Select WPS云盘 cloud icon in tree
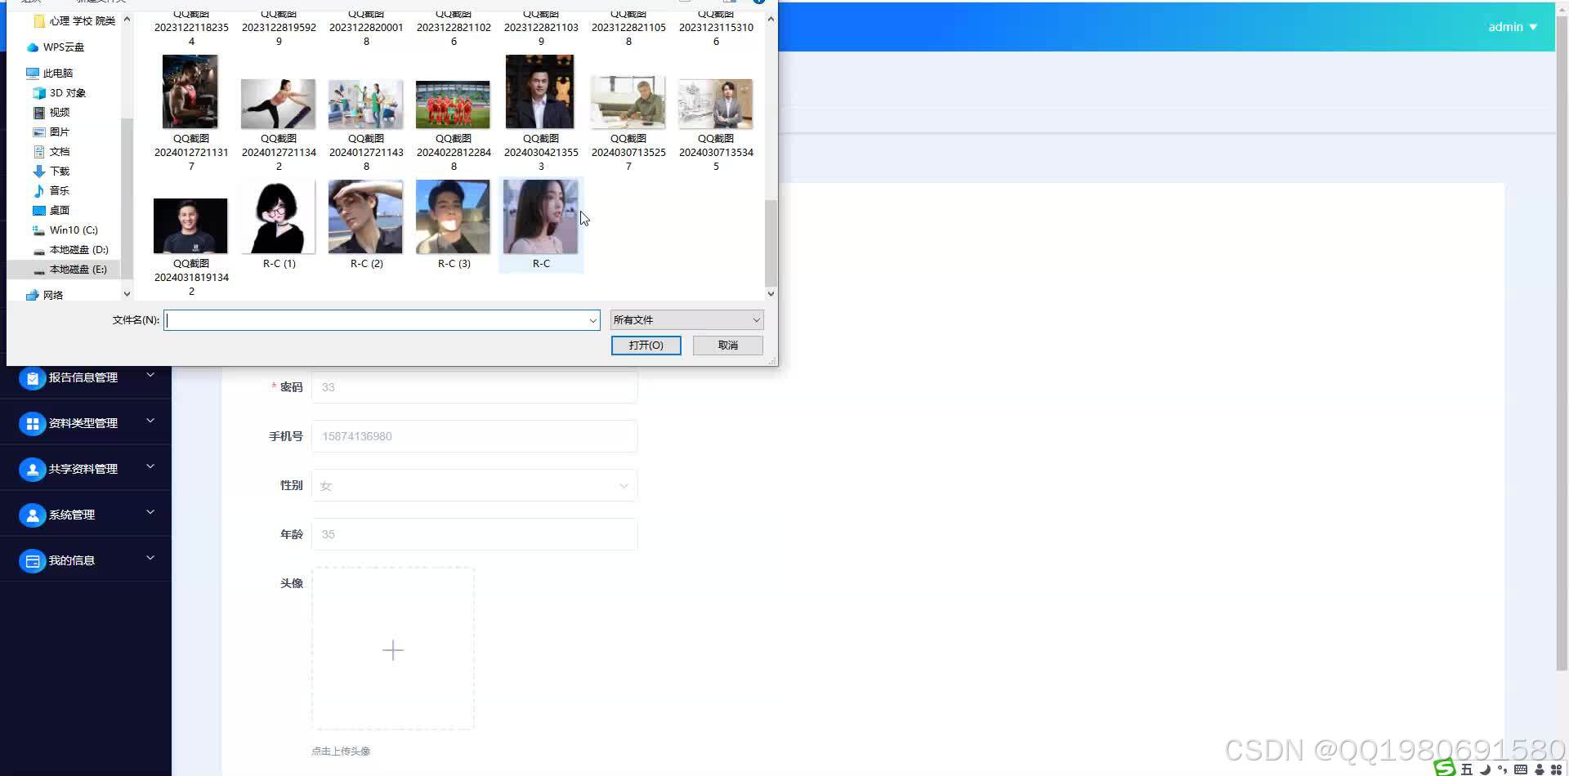Viewport: 1569px width, 776px height. (33, 47)
